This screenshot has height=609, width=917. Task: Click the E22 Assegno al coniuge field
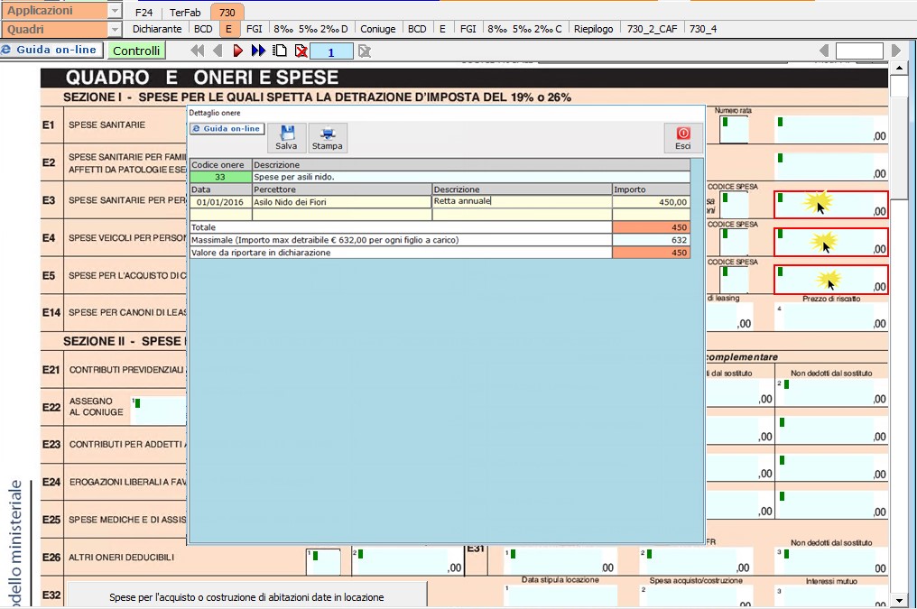159,411
